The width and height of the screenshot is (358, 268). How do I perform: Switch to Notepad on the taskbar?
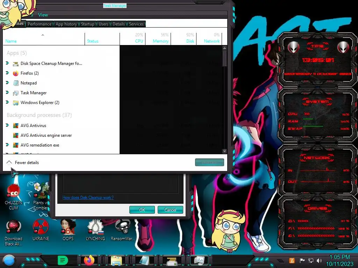click(x=144, y=260)
